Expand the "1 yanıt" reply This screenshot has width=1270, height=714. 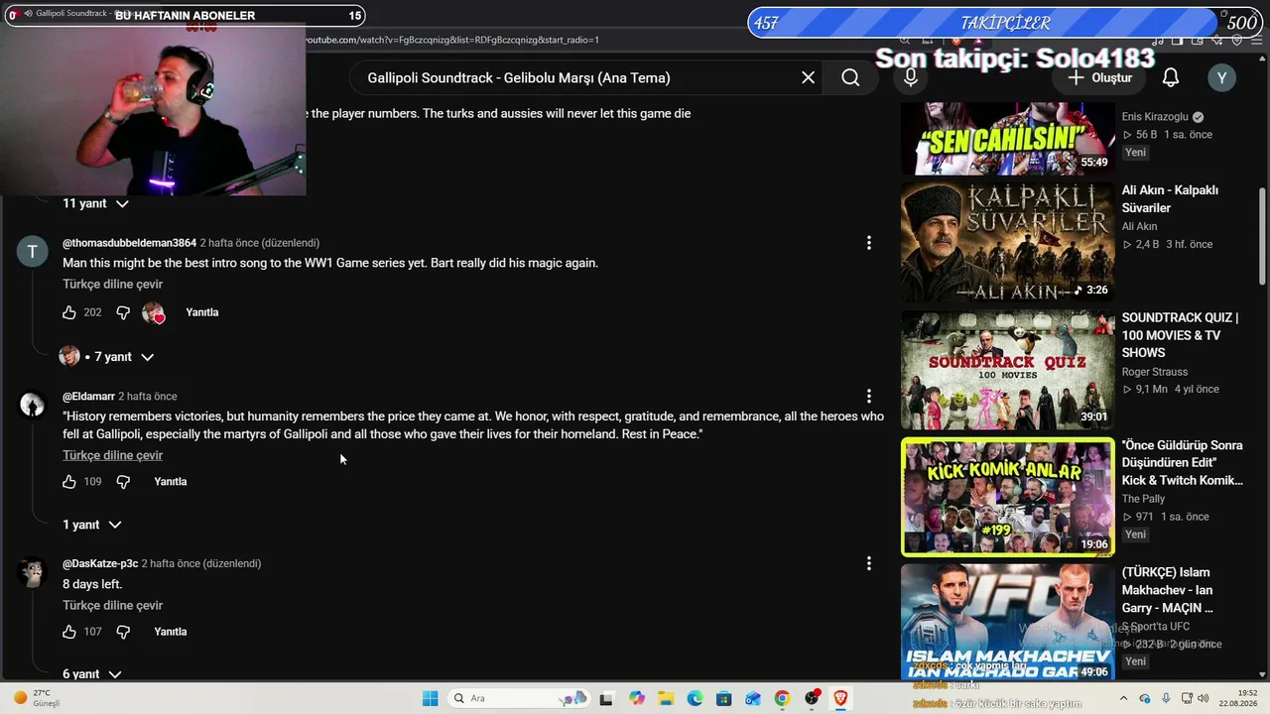(91, 525)
